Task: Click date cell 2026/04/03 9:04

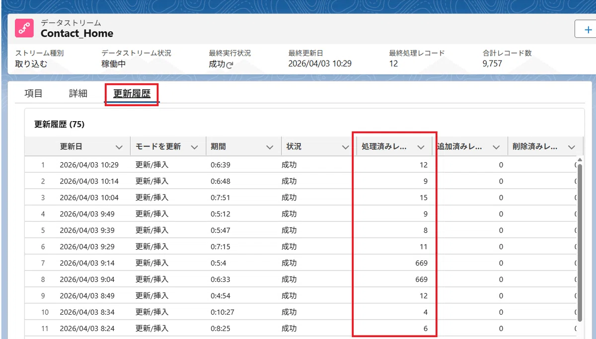Action: point(87,279)
